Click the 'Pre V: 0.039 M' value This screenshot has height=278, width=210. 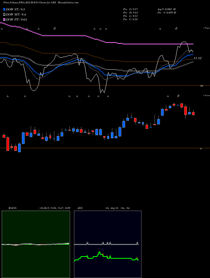coord(166,13)
